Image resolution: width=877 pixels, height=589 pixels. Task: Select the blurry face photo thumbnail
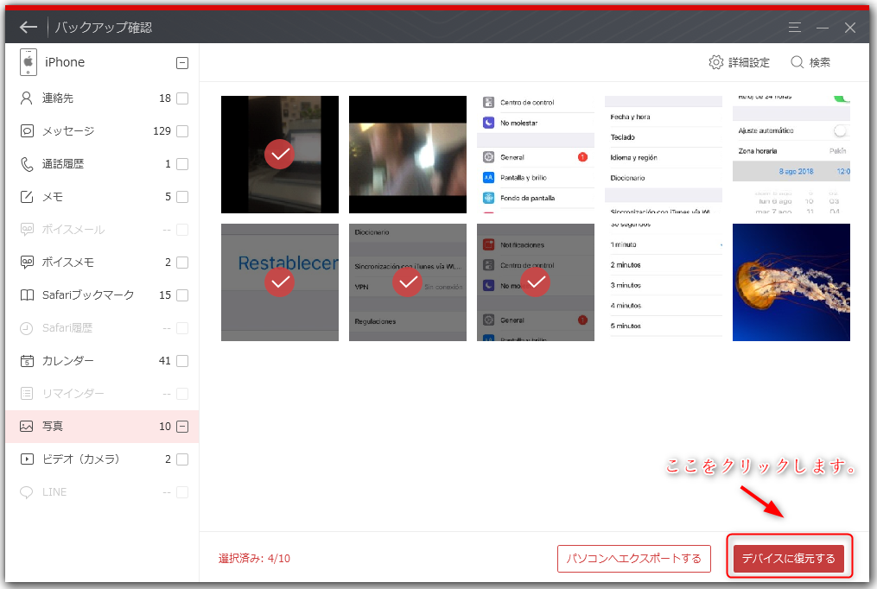click(x=408, y=155)
